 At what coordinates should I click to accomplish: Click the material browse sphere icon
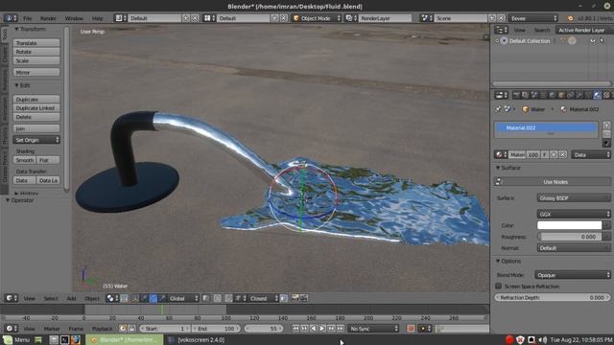[x=500, y=154]
